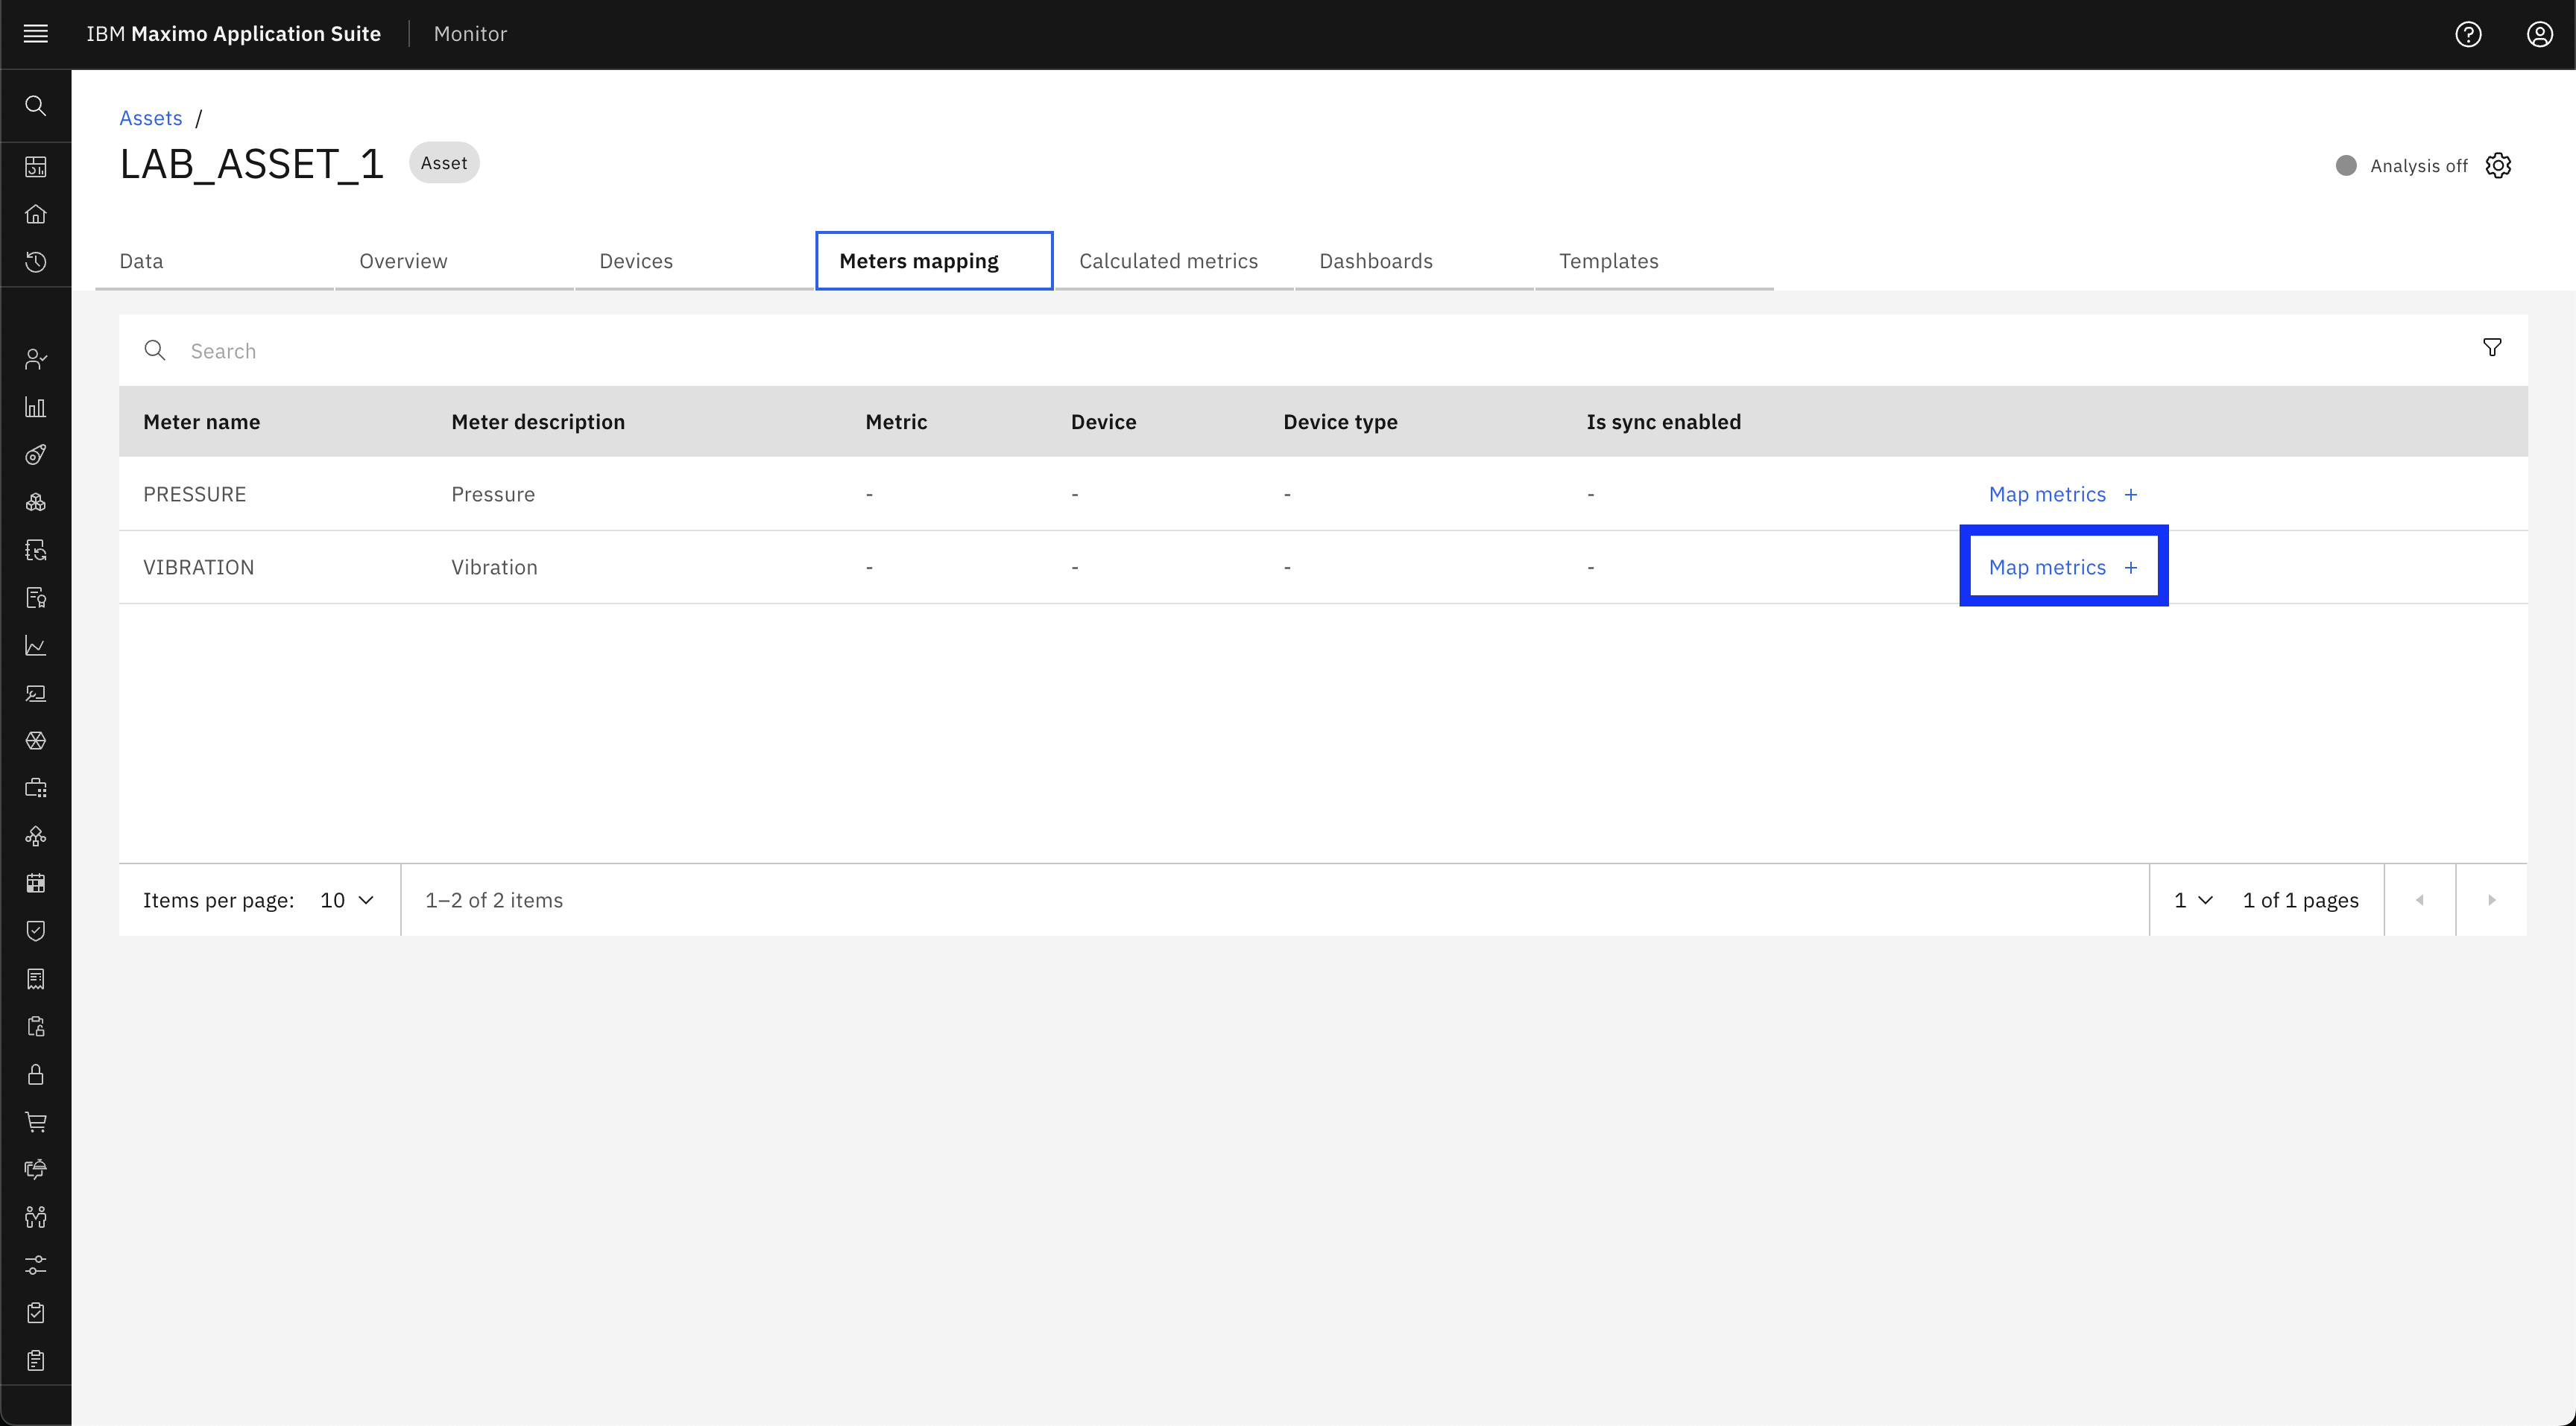Screen dimensions: 2576x1426
Task: Click the Is sync enabled column header
Action: click(1663, 422)
